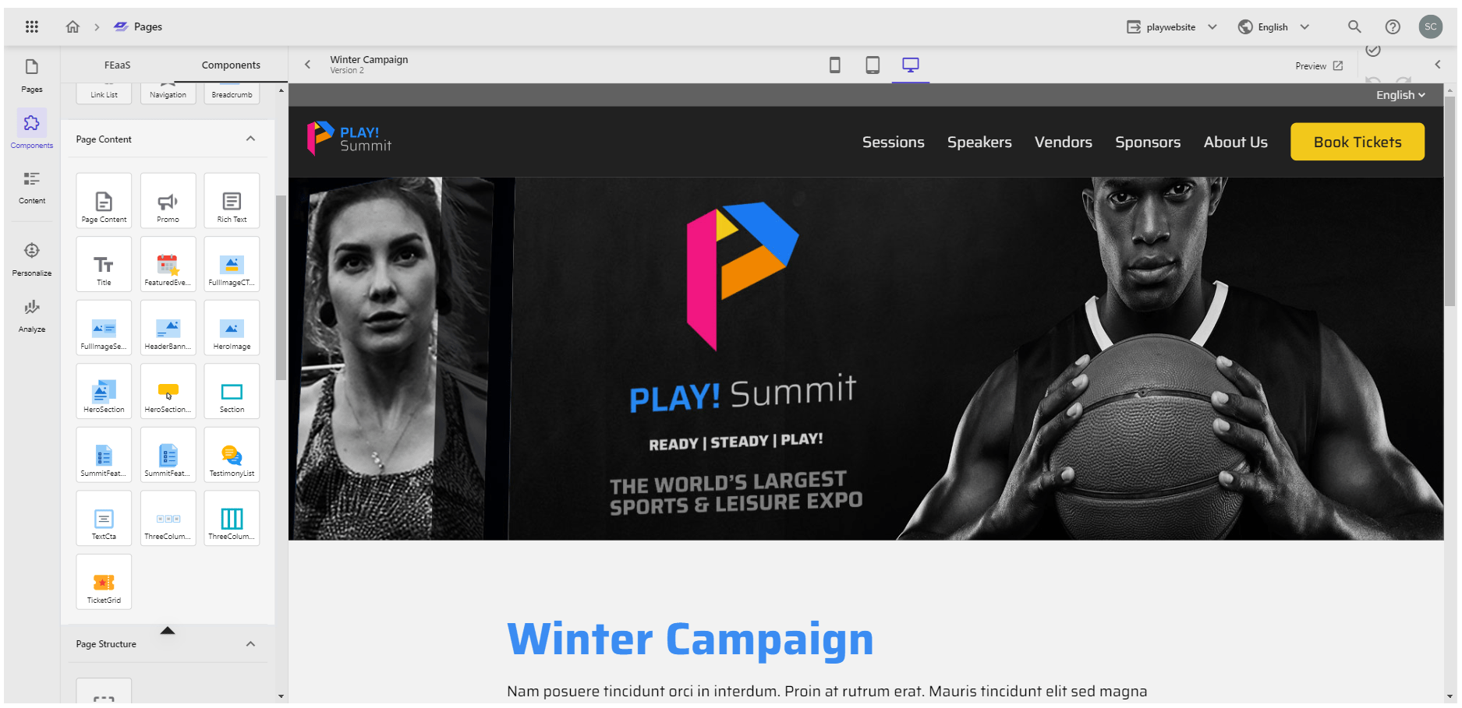
Task: Click the search magnifier icon
Action: [x=1354, y=26]
